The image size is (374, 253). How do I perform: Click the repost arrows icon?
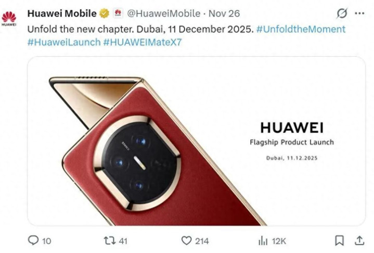click(x=109, y=241)
